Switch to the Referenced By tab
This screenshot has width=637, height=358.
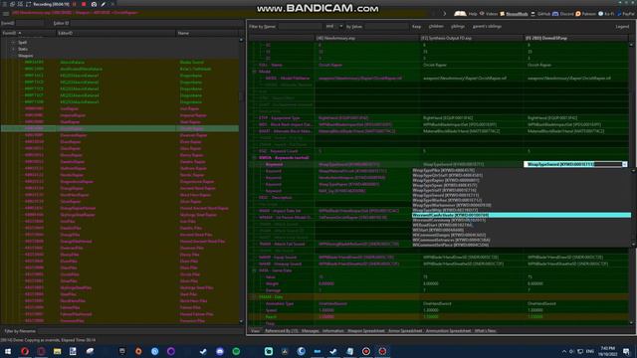coord(281,331)
